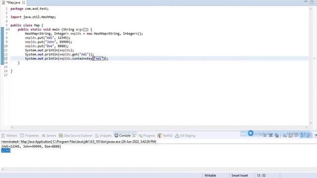
Task: Click line number 13 in the gutter
Action: tap(5, 58)
